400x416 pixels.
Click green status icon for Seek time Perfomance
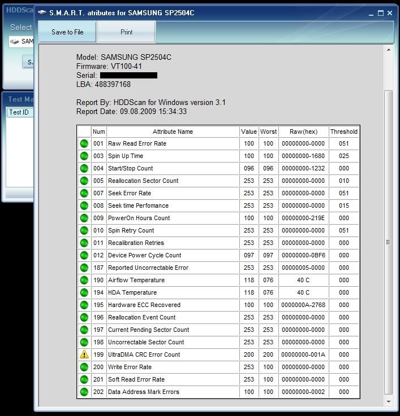coord(84,205)
